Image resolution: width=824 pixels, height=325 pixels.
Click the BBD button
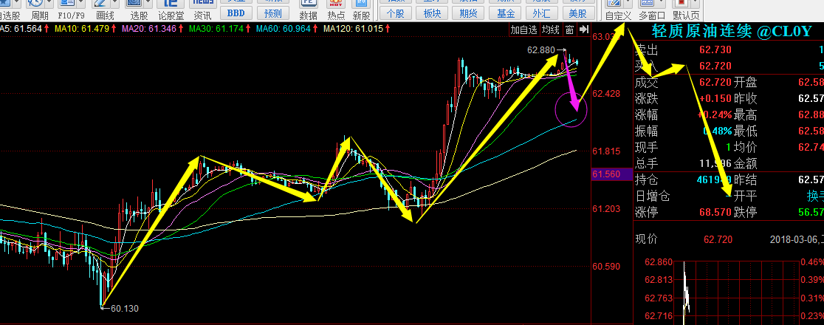(x=236, y=13)
